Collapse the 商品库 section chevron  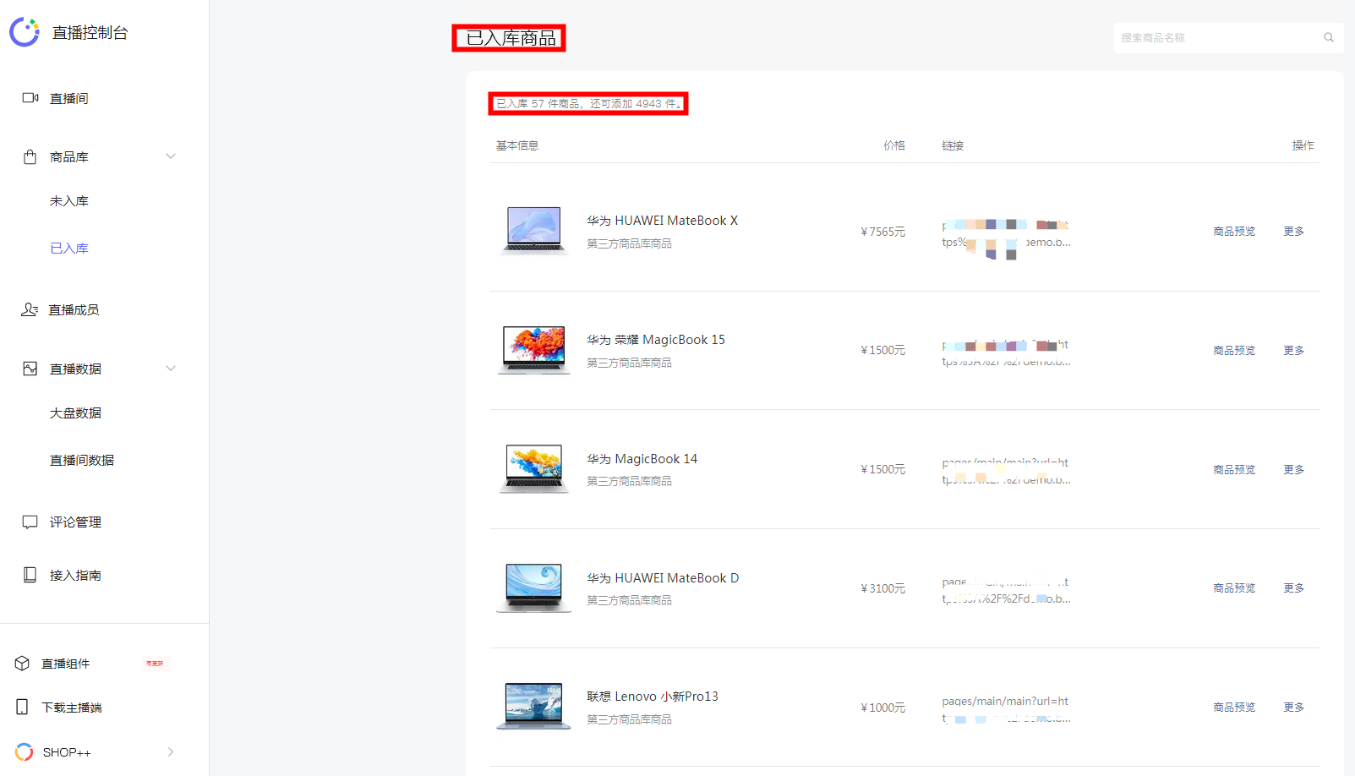[171, 156]
